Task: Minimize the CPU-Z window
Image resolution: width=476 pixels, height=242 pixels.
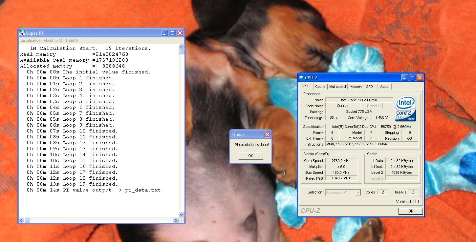Action: (405, 78)
